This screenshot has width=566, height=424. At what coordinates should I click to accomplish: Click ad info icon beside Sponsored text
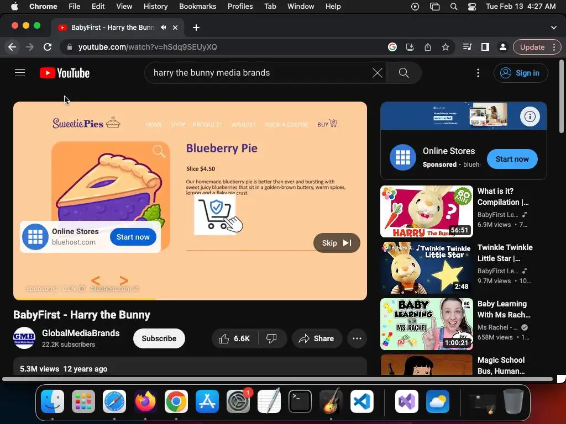coord(82,289)
